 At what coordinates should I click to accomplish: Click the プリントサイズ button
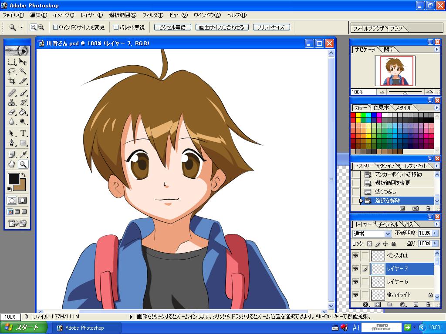271,27
